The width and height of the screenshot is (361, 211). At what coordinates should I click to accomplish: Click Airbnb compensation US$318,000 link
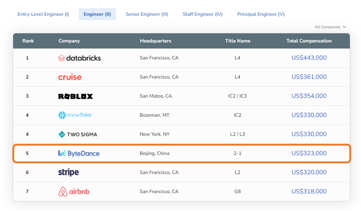pyautogui.click(x=309, y=191)
